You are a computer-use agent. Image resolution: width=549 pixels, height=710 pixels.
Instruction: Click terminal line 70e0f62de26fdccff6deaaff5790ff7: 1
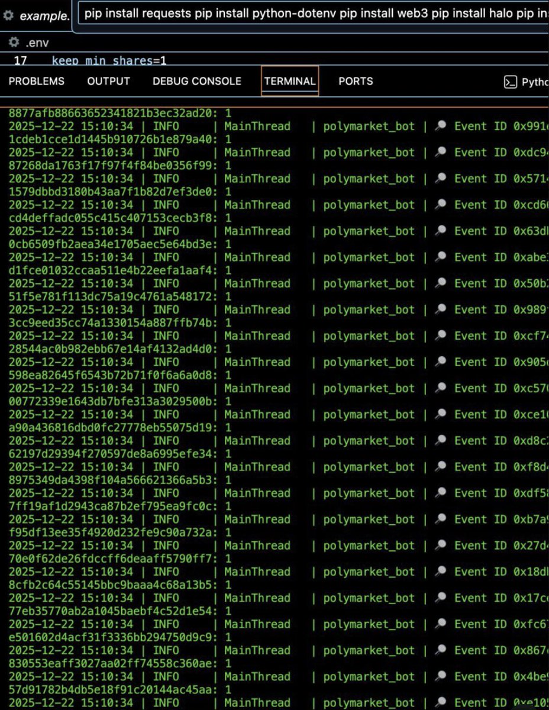coord(120,559)
